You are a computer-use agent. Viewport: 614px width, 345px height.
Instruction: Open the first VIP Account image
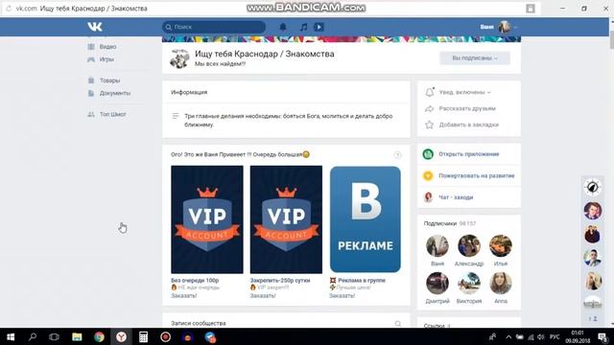click(x=207, y=219)
